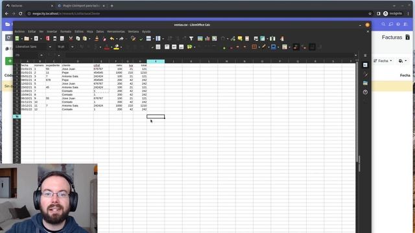Click the New spreadsheet icon in Calc toolbar
Screen dimensions: 415x233
[x=18, y=39]
